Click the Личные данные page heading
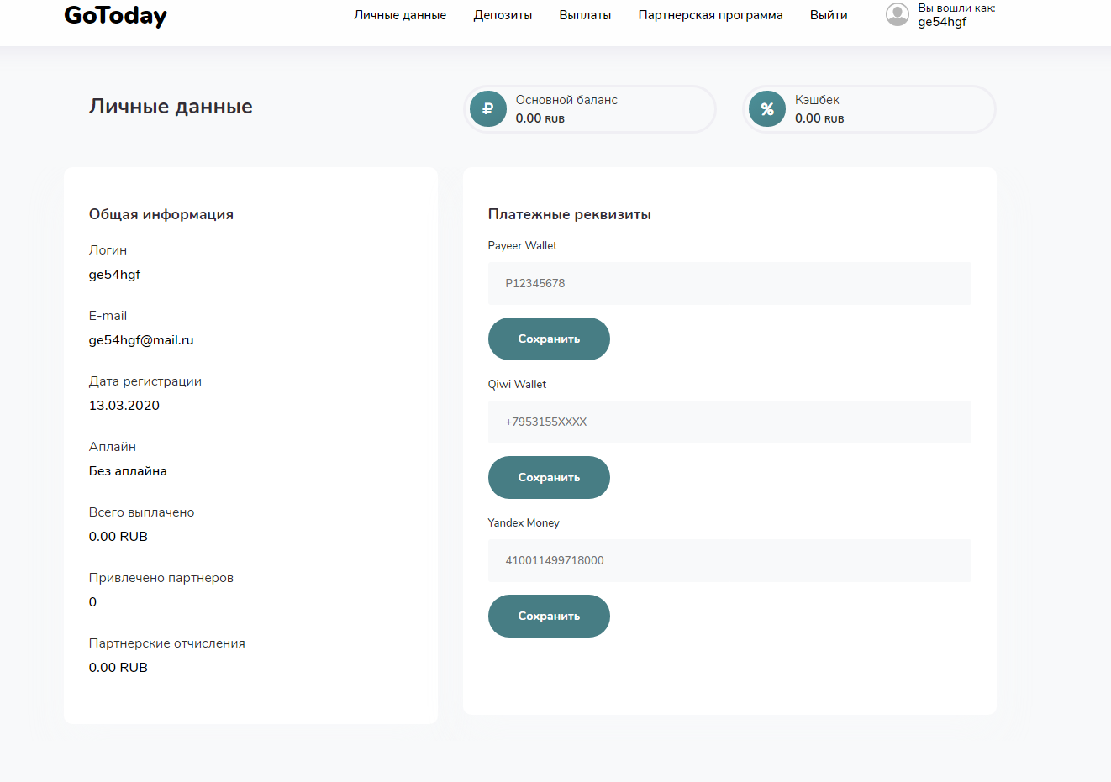 pos(171,107)
